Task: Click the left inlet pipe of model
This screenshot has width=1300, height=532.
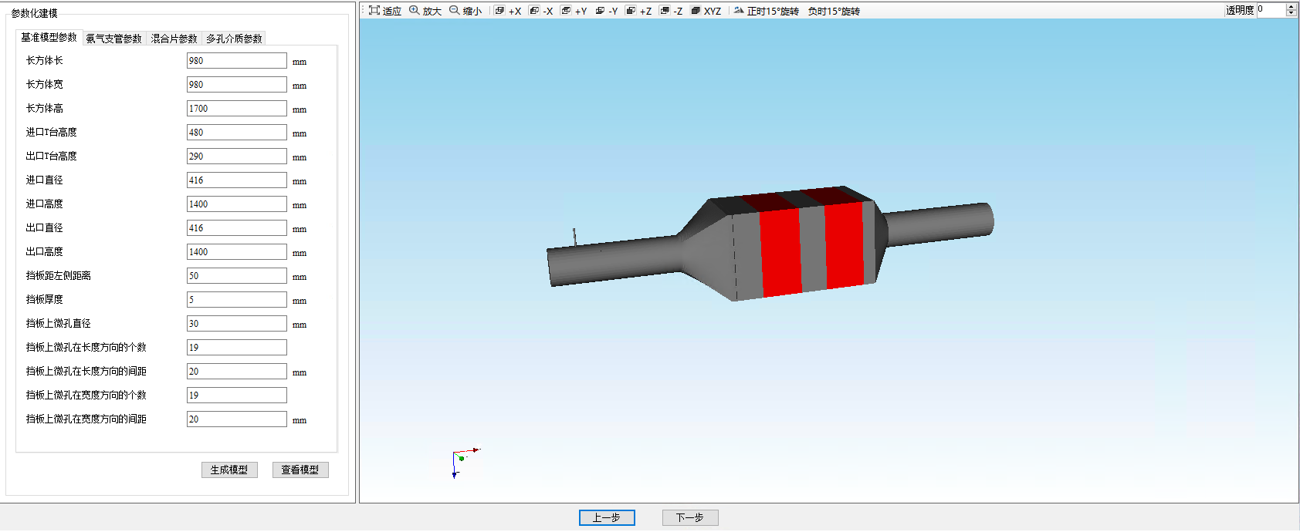Action: click(614, 261)
